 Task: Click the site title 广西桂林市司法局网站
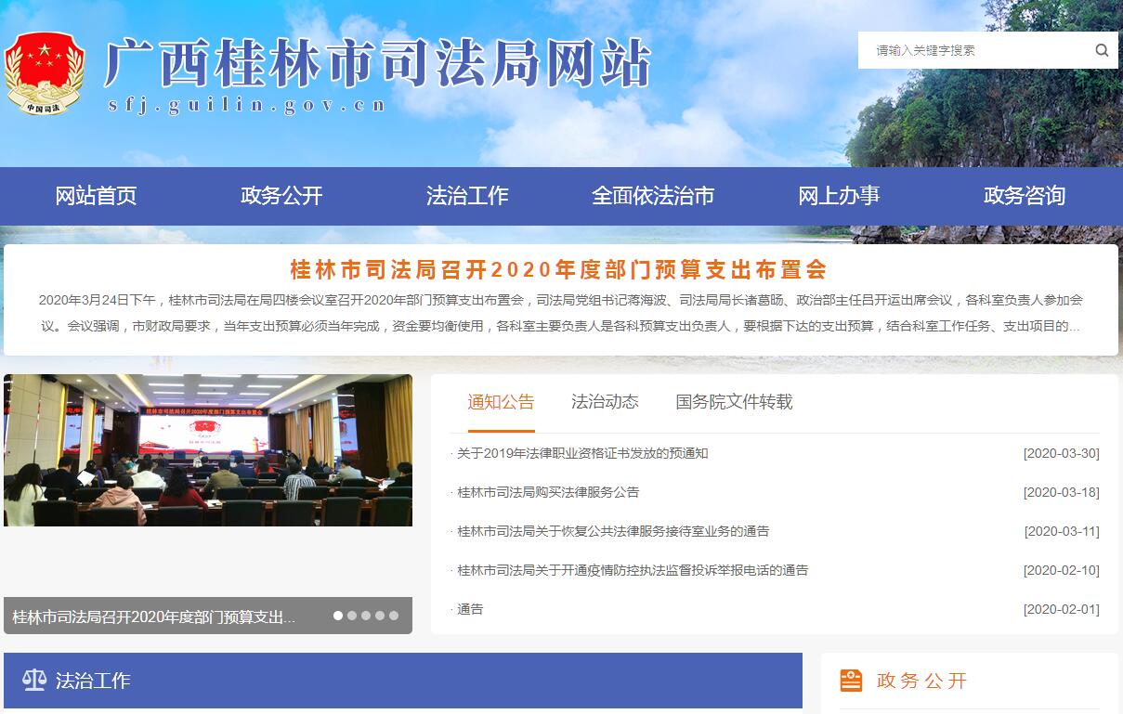[x=377, y=64]
